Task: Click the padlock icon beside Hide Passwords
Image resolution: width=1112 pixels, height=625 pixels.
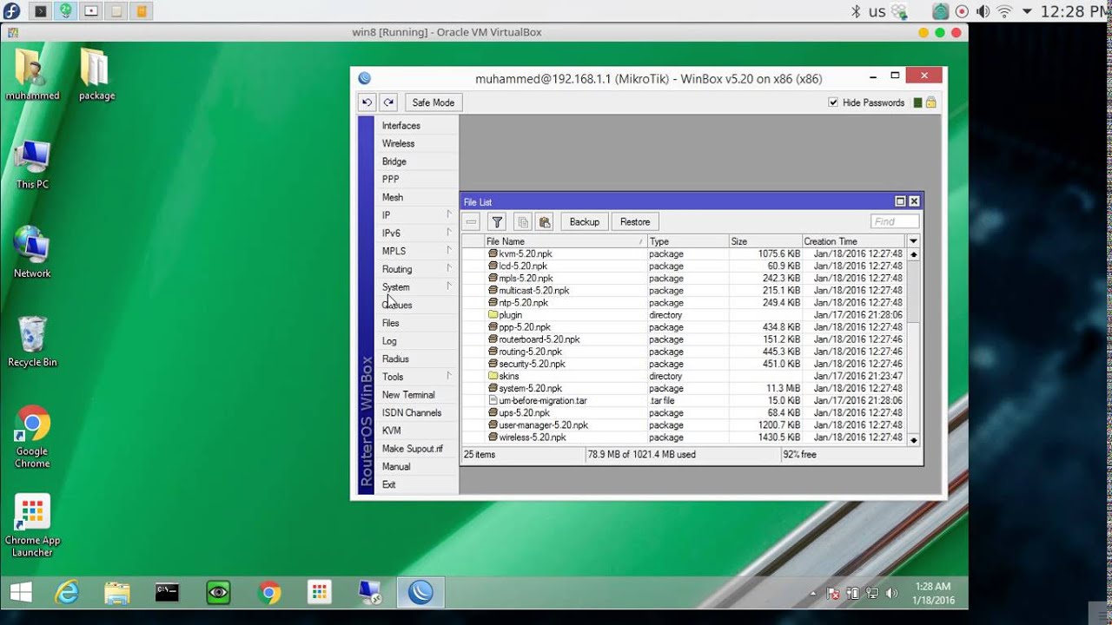Action: (x=930, y=102)
